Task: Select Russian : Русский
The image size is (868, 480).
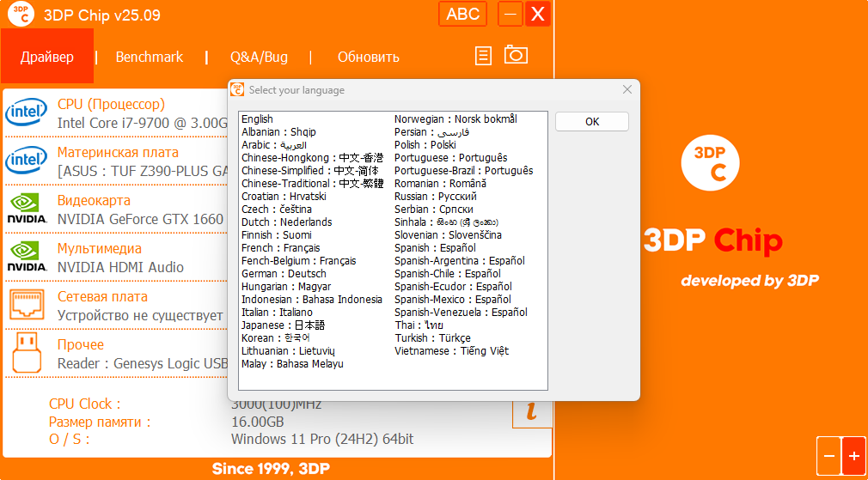Action: tap(435, 197)
